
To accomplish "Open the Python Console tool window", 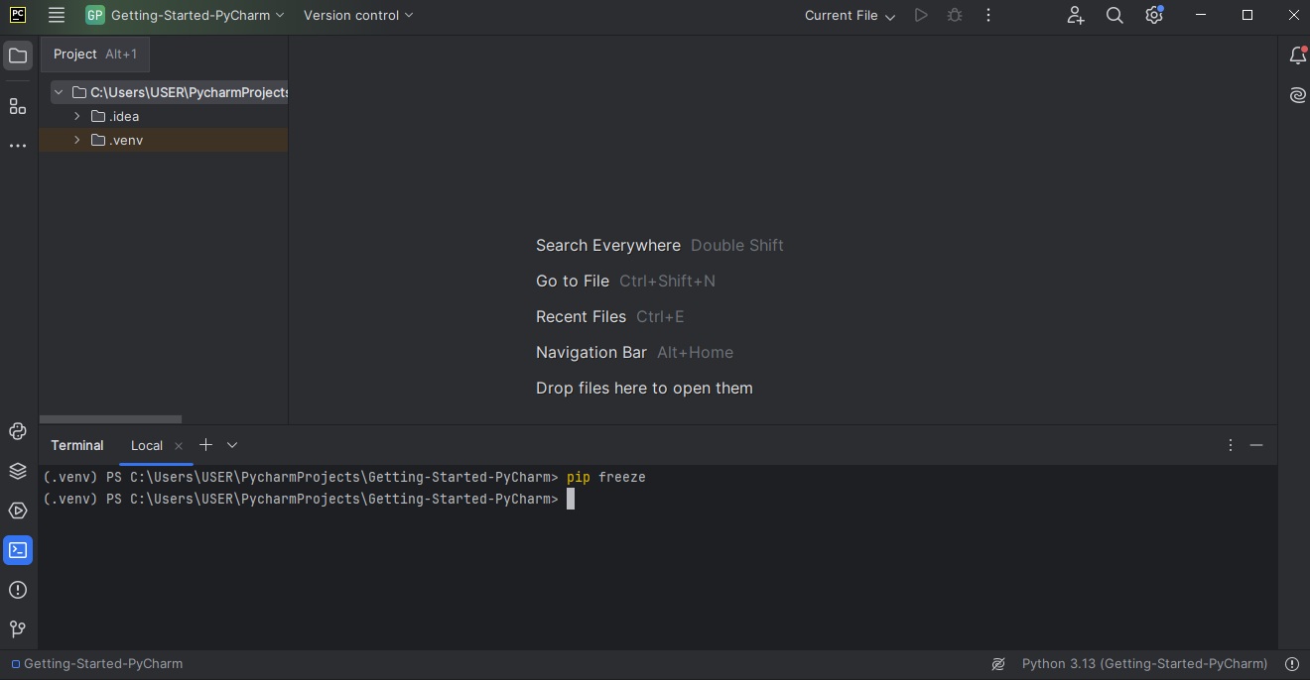I will coord(18,431).
